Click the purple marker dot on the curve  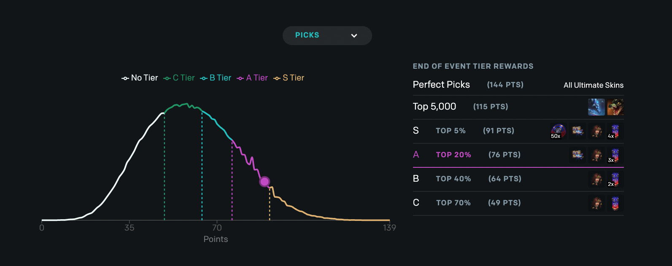(x=264, y=182)
